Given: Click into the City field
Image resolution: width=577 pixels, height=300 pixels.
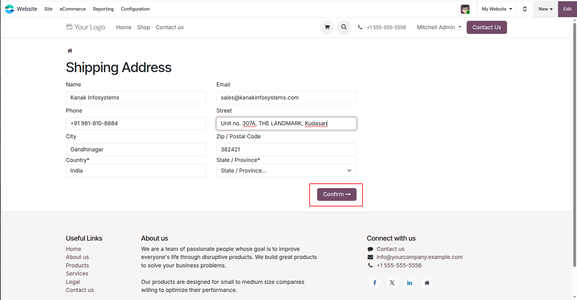Looking at the screenshot, I should (x=136, y=150).
